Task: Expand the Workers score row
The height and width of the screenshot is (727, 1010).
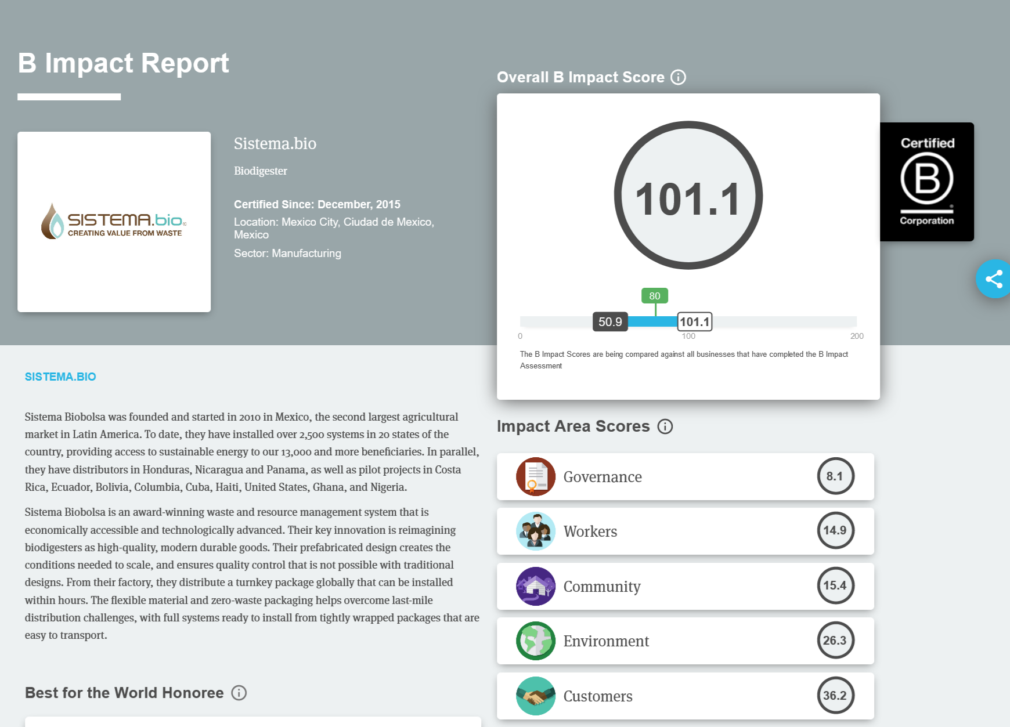Action: click(x=686, y=531)
